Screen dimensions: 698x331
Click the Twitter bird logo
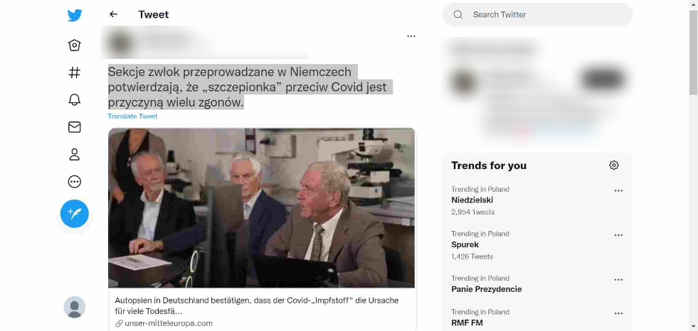pyautogui.click(x=75, y=15)
